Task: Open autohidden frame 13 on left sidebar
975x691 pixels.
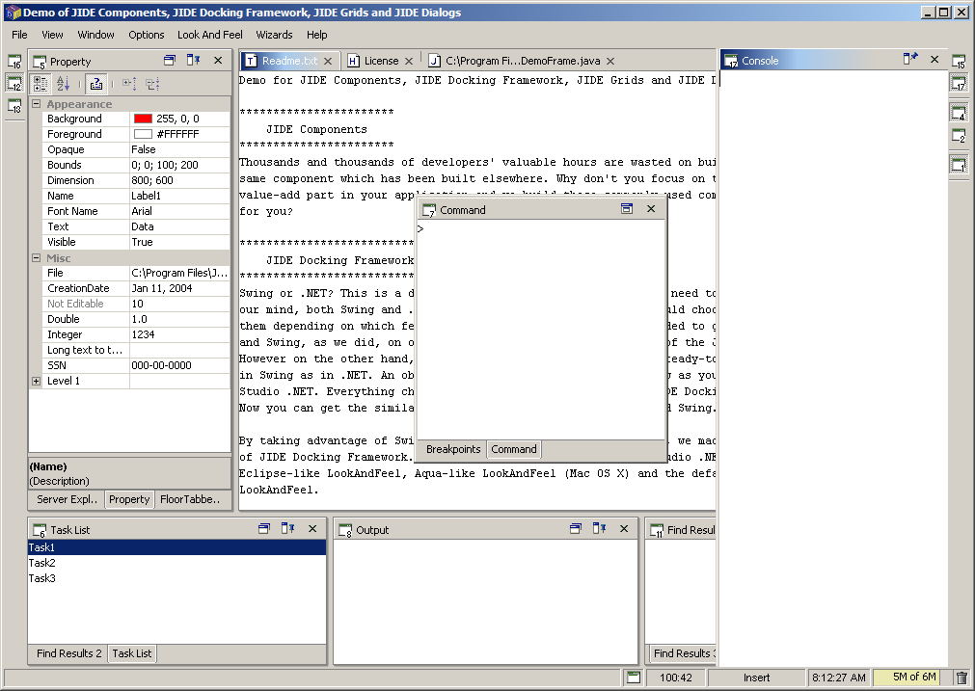Action: [14, 106]
